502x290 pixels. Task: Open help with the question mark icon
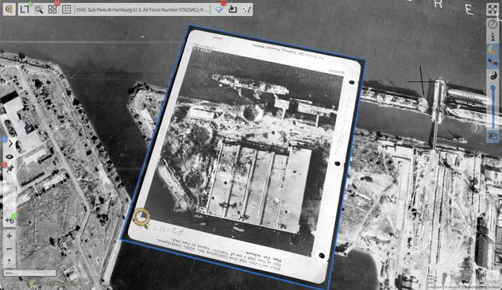tap(492, 24)
